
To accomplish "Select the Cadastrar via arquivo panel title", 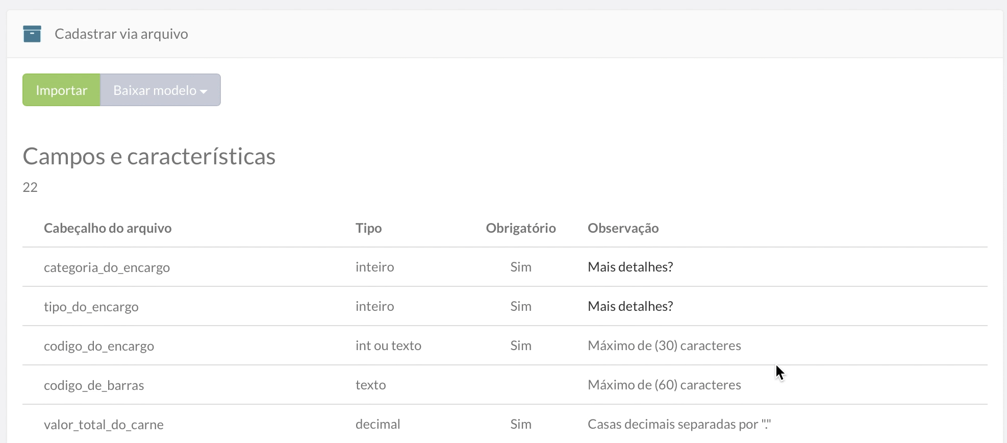I will click(x=121, y=34).
